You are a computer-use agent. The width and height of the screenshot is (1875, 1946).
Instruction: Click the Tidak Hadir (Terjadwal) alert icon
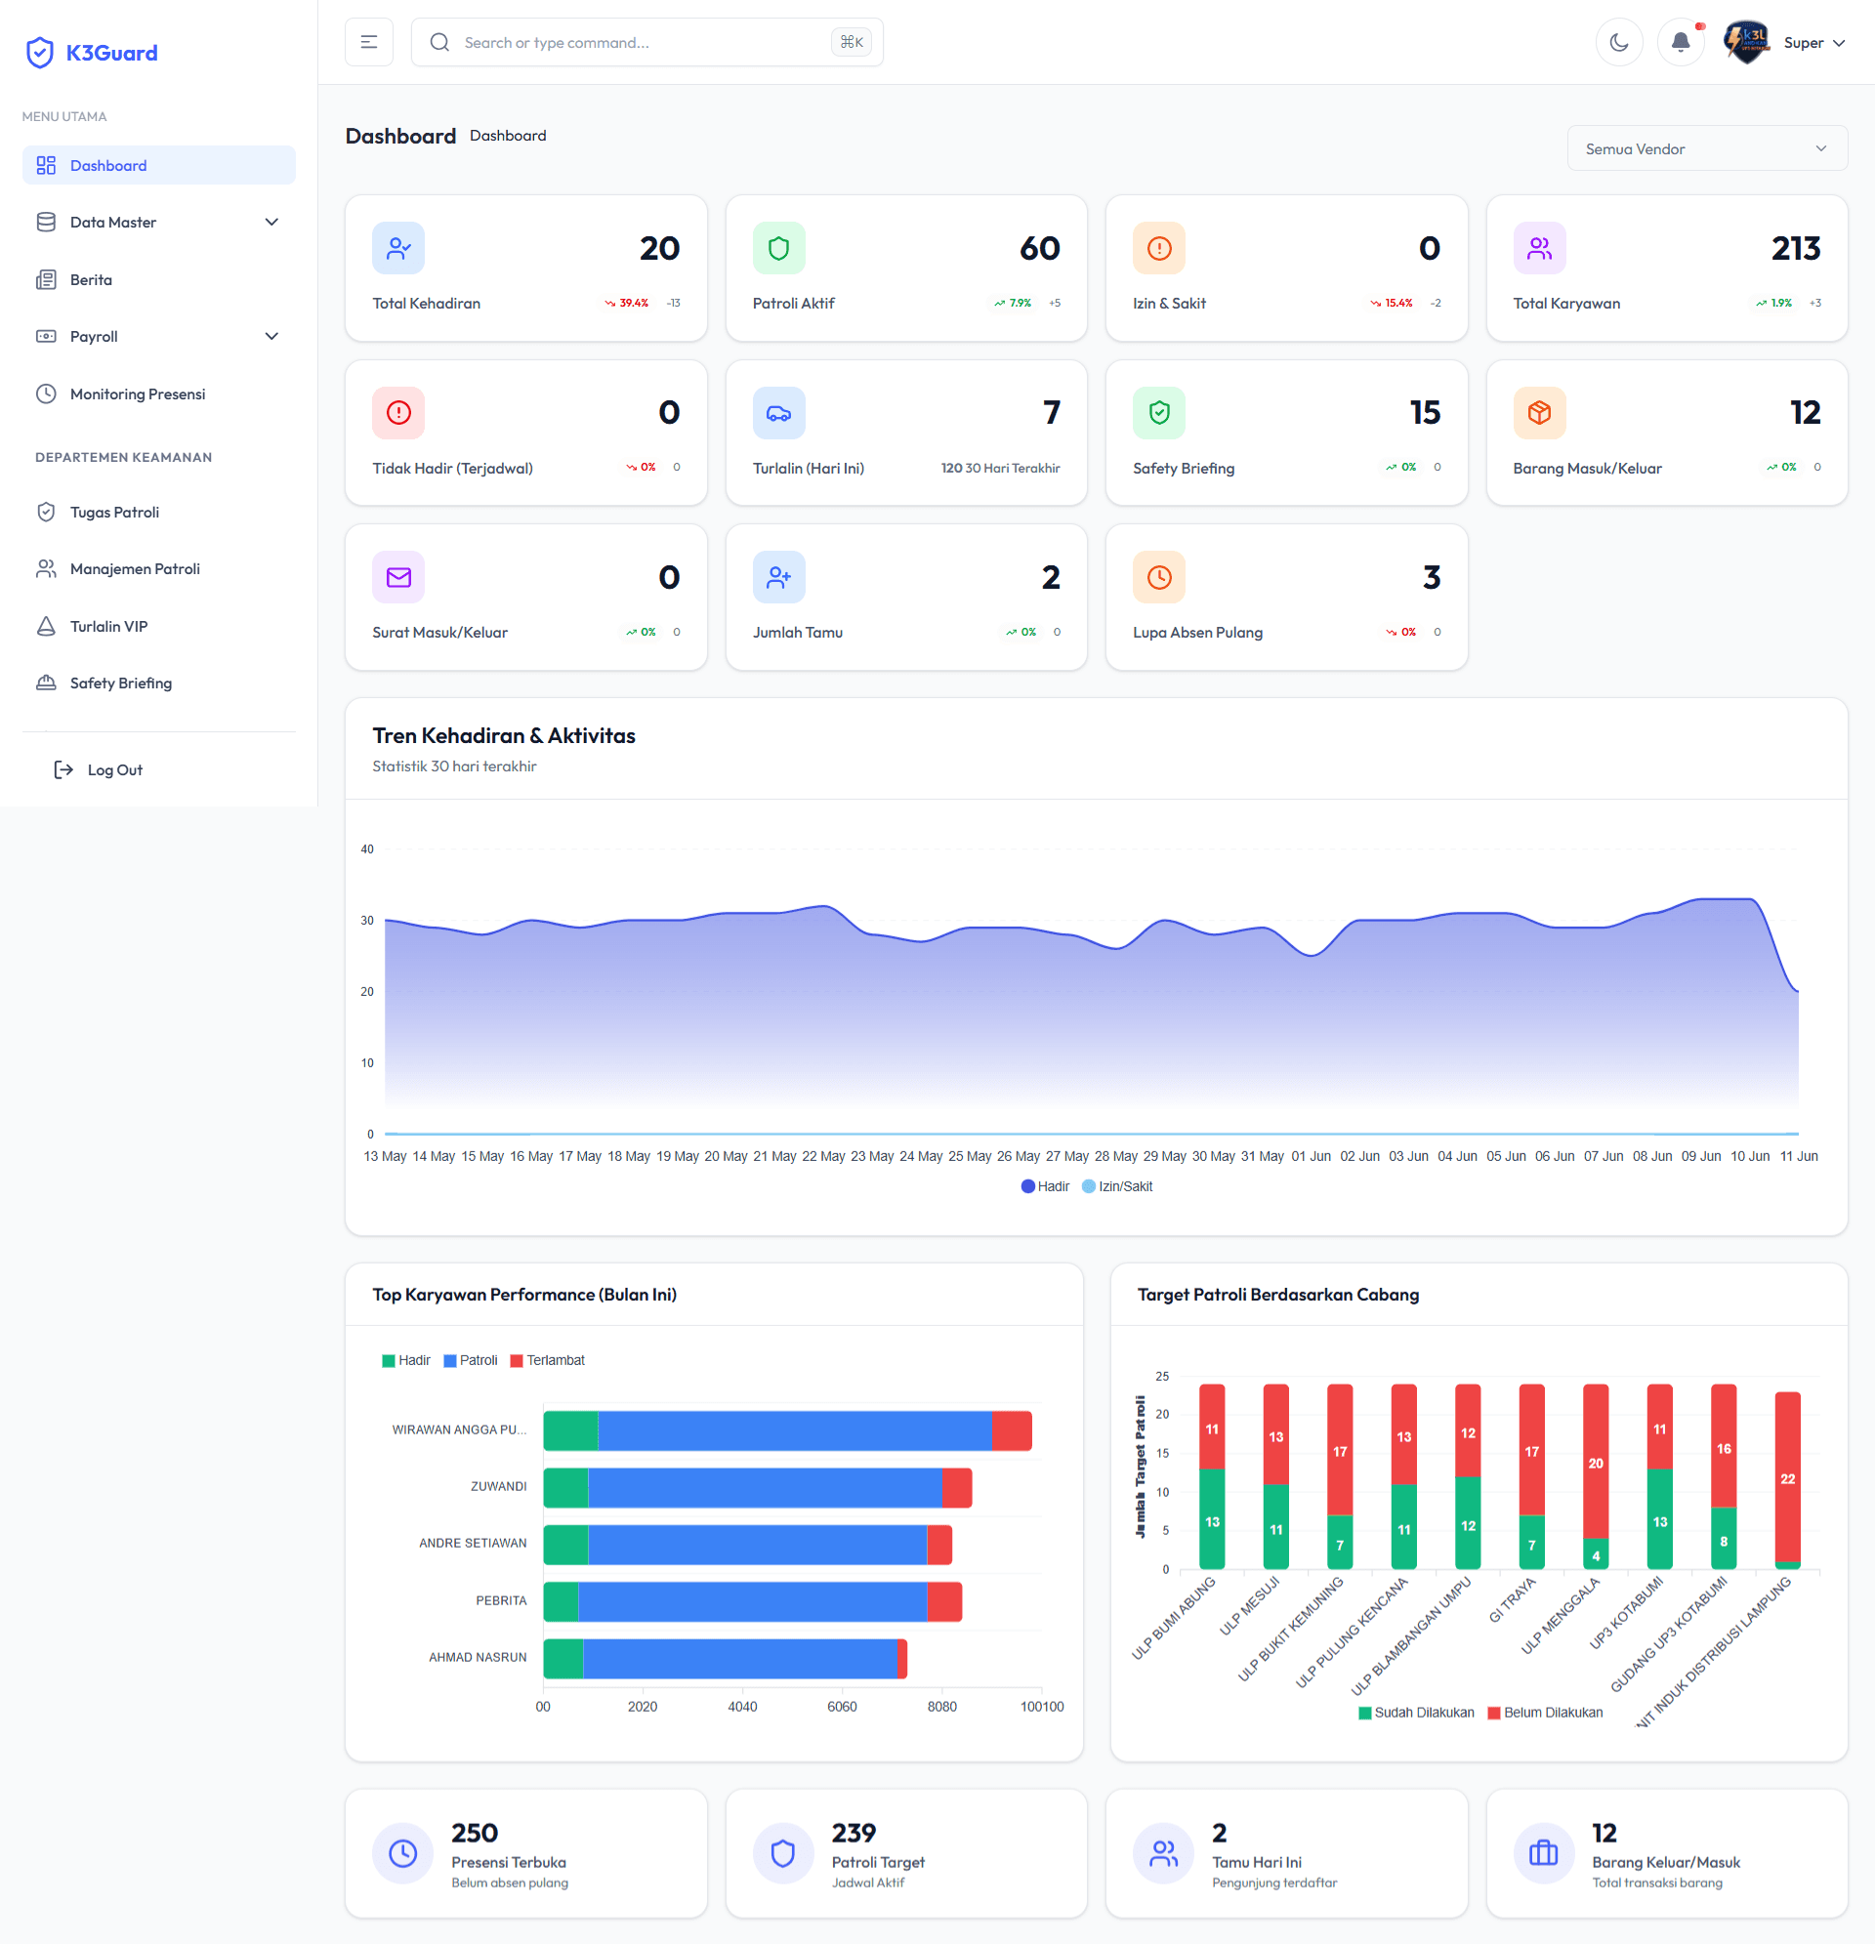pos(398,413)
